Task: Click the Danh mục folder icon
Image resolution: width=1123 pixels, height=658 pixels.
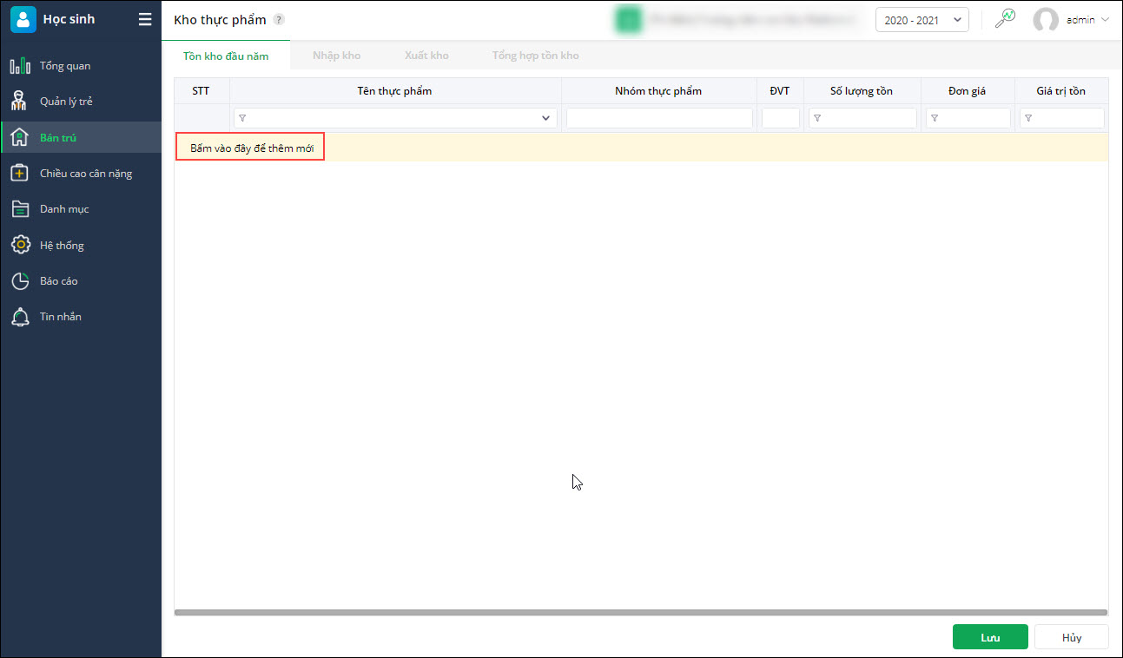Action: [20, 209]
